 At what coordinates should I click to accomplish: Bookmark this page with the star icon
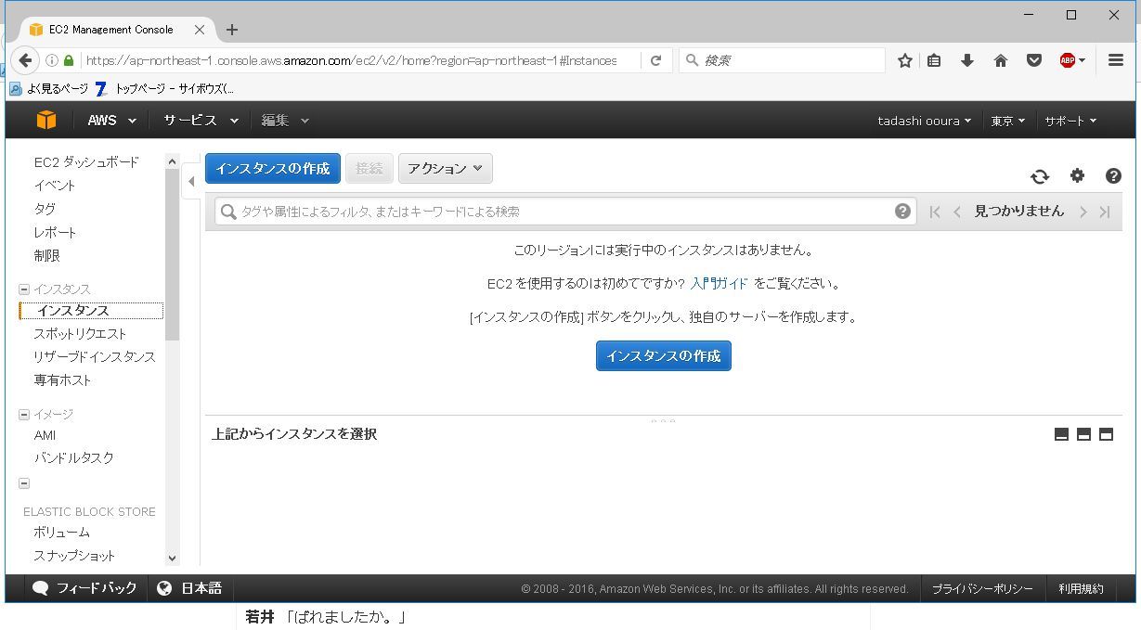pyautogui.click(x=904, y=60)
